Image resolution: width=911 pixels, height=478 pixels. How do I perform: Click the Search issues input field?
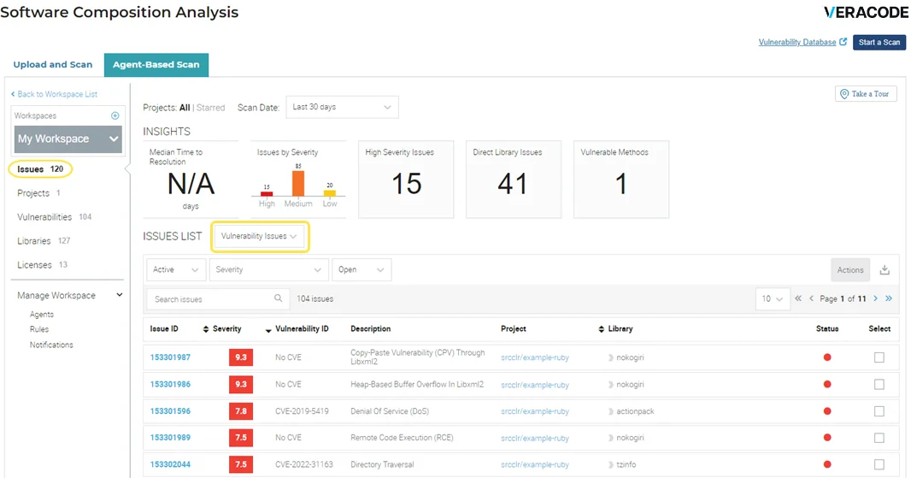tap(217, 299)
